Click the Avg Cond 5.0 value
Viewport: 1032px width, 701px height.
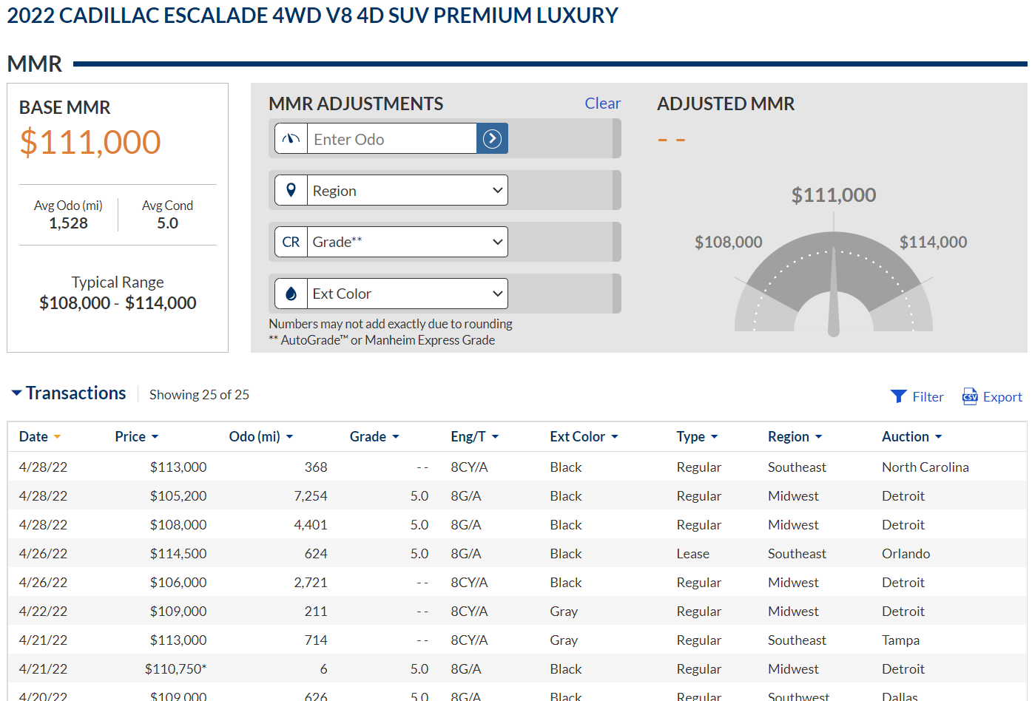[x=167, y=223]
